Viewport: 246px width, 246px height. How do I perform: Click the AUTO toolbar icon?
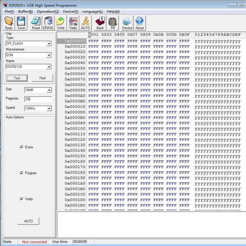point(85,23)
